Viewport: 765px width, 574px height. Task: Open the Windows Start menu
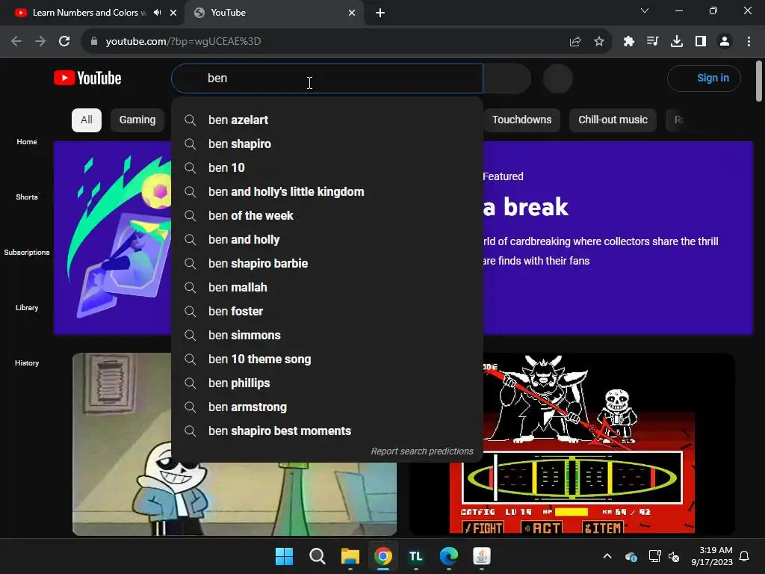pos(284,556)
